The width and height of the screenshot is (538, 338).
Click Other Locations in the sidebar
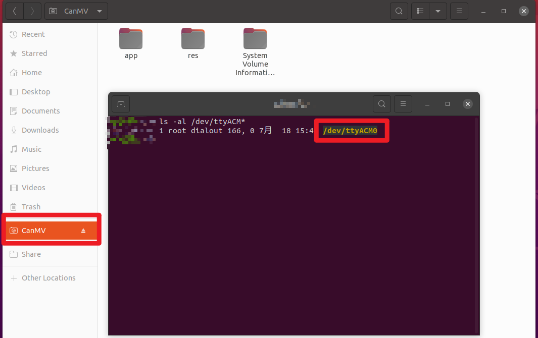(48, 277)
